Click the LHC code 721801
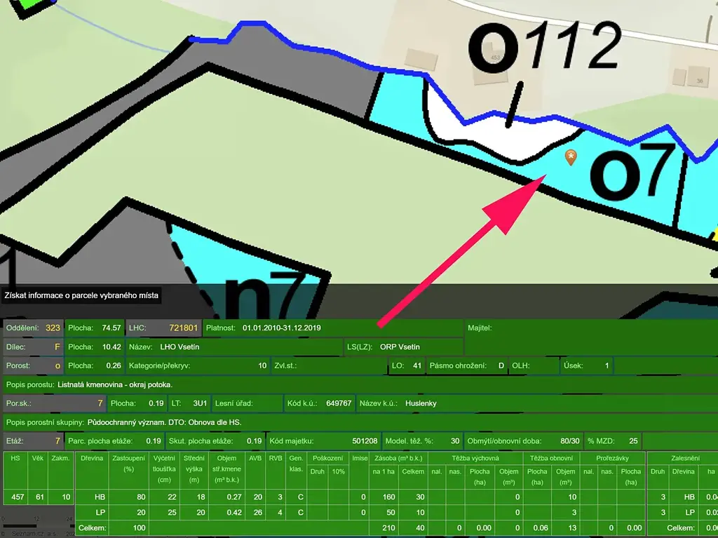This screenshot has height=538, width=718. 184,328
